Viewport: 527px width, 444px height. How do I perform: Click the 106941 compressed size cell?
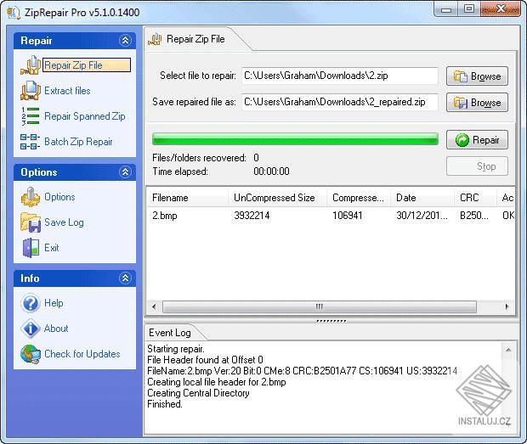(x=347, y=216)
